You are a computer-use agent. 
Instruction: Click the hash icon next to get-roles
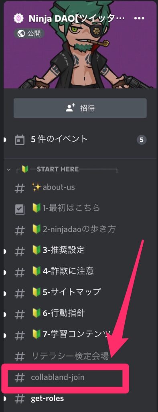(20, 399)
